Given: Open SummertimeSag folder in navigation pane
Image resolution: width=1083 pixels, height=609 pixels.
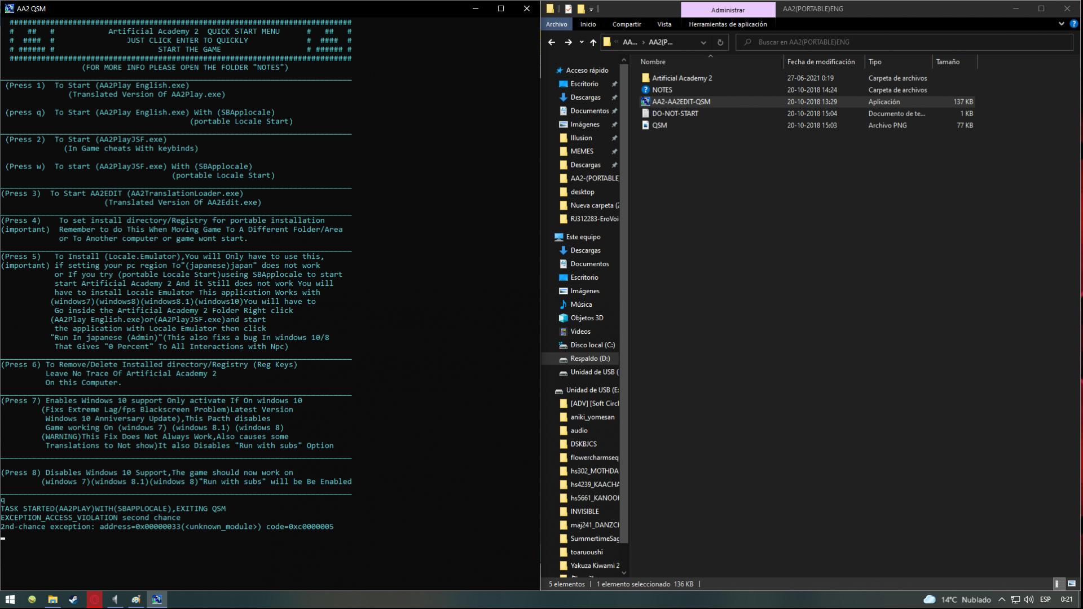Looking at the screenshot, I should (594, 539).
